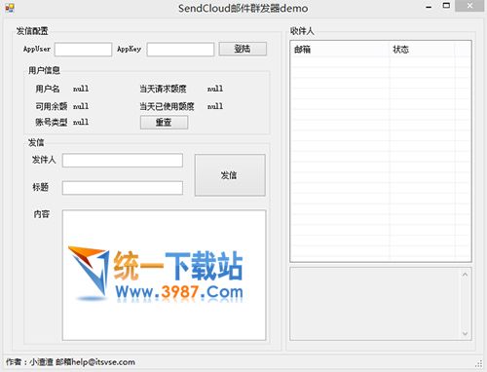This screenshot has height=372, width=487.
Task: Close the SendCloud demo window
Action: [x=469, y=6]
